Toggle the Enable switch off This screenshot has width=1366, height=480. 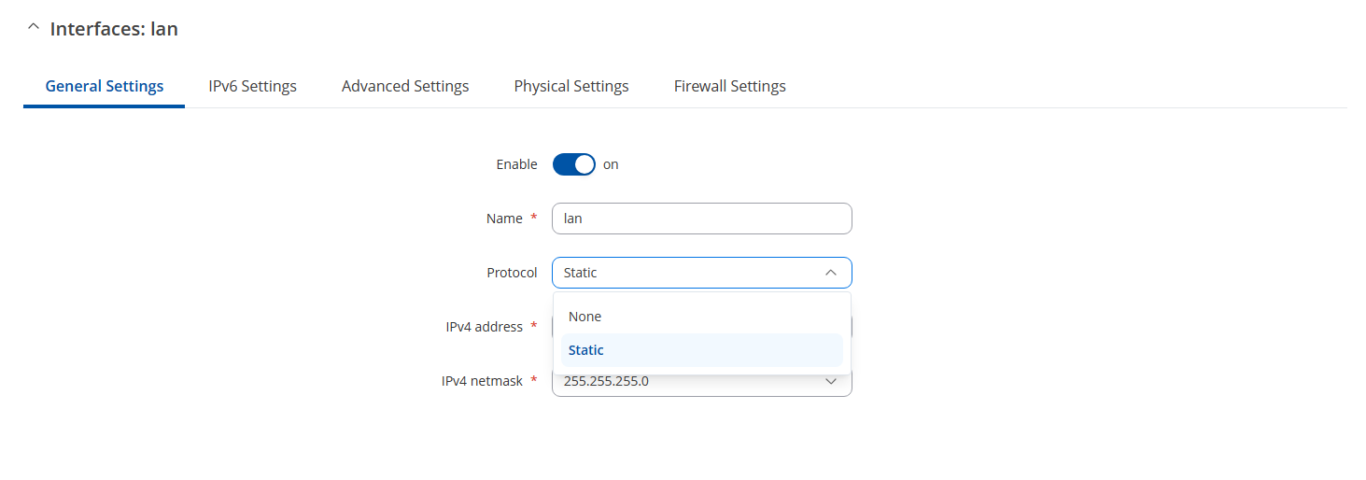pos(574,164)
